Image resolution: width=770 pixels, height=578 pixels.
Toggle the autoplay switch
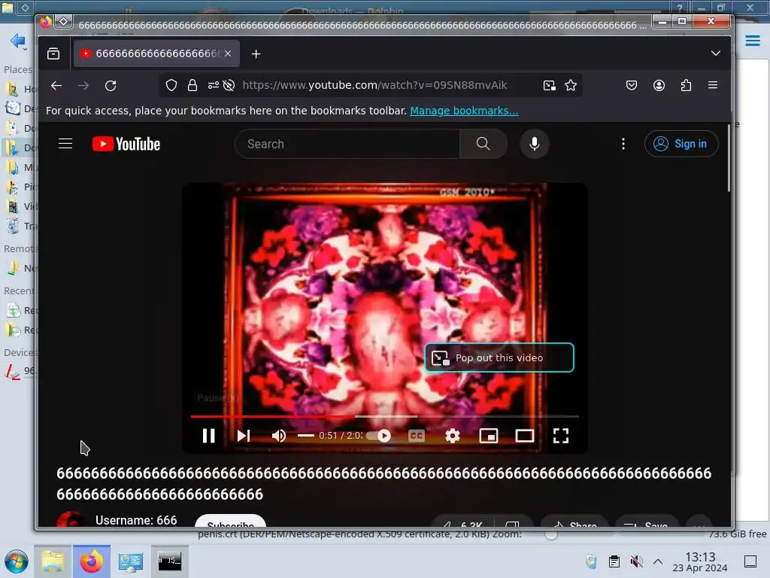(380, 436)
